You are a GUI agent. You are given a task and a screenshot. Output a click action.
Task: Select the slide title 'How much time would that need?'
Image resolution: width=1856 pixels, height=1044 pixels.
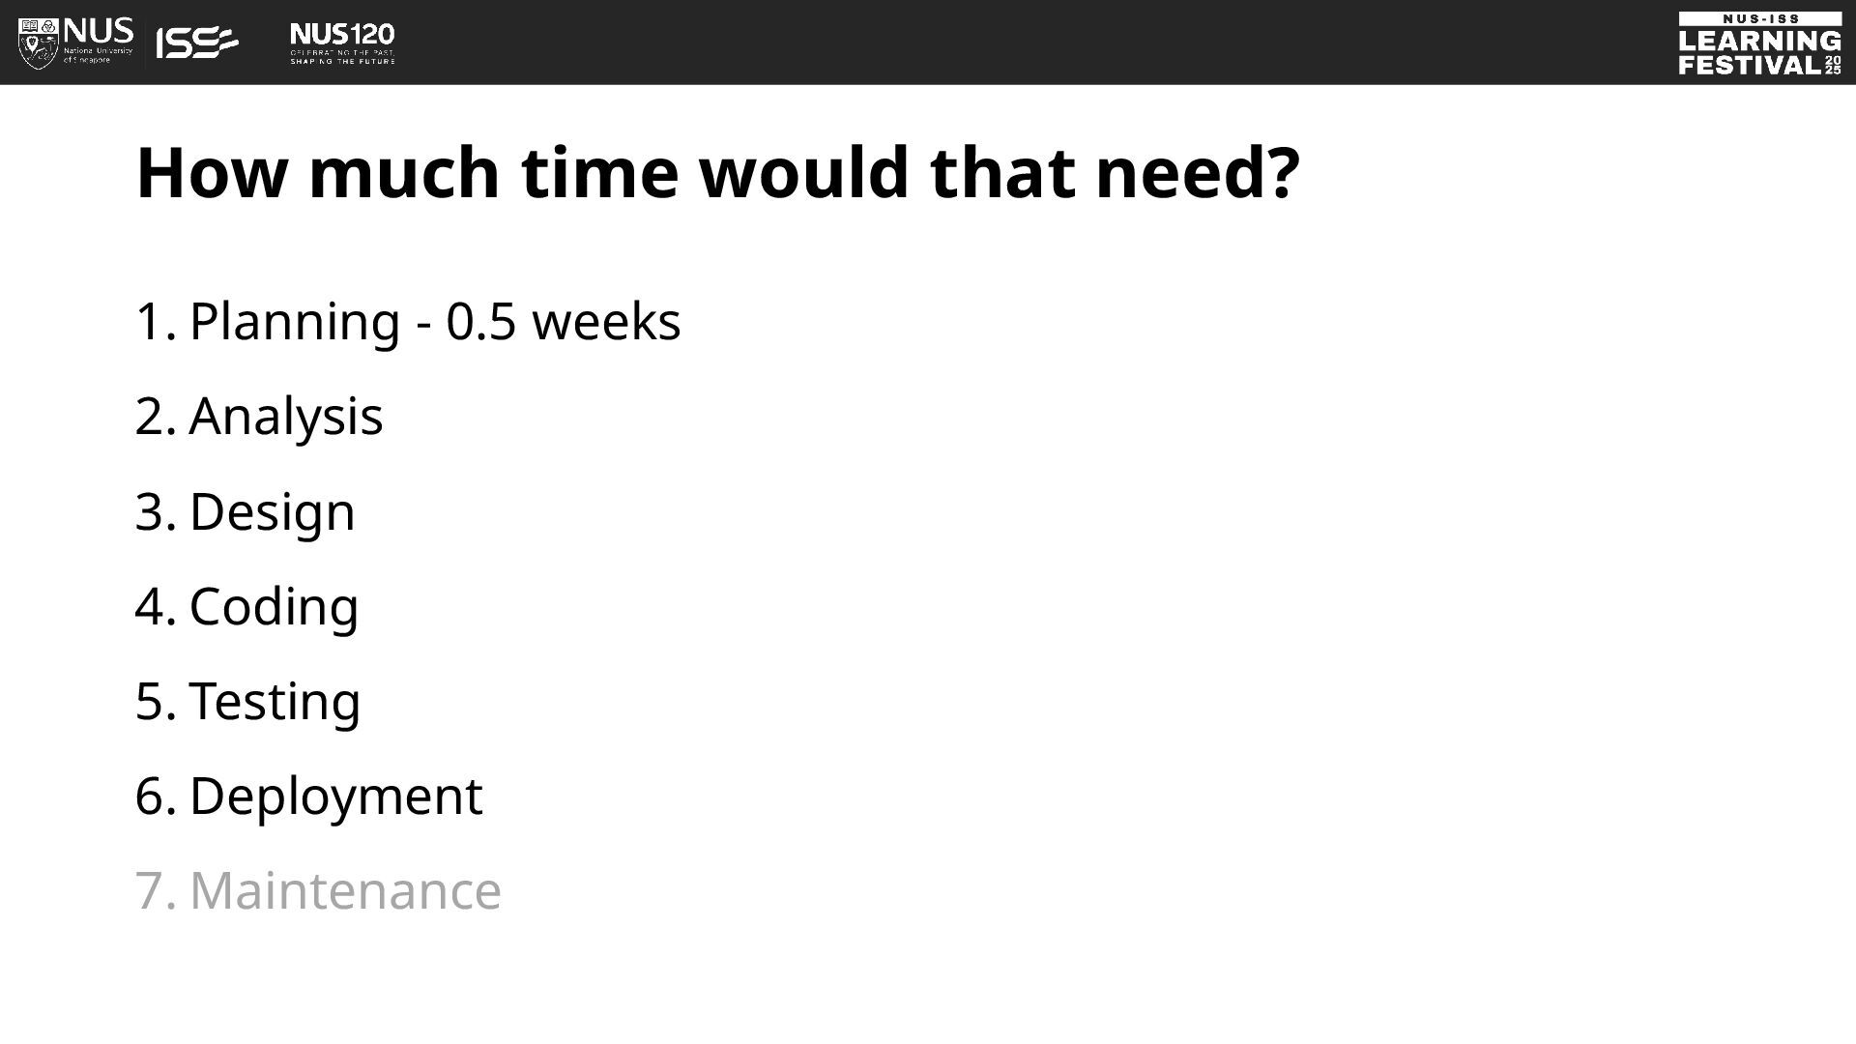tap(718, 173)
